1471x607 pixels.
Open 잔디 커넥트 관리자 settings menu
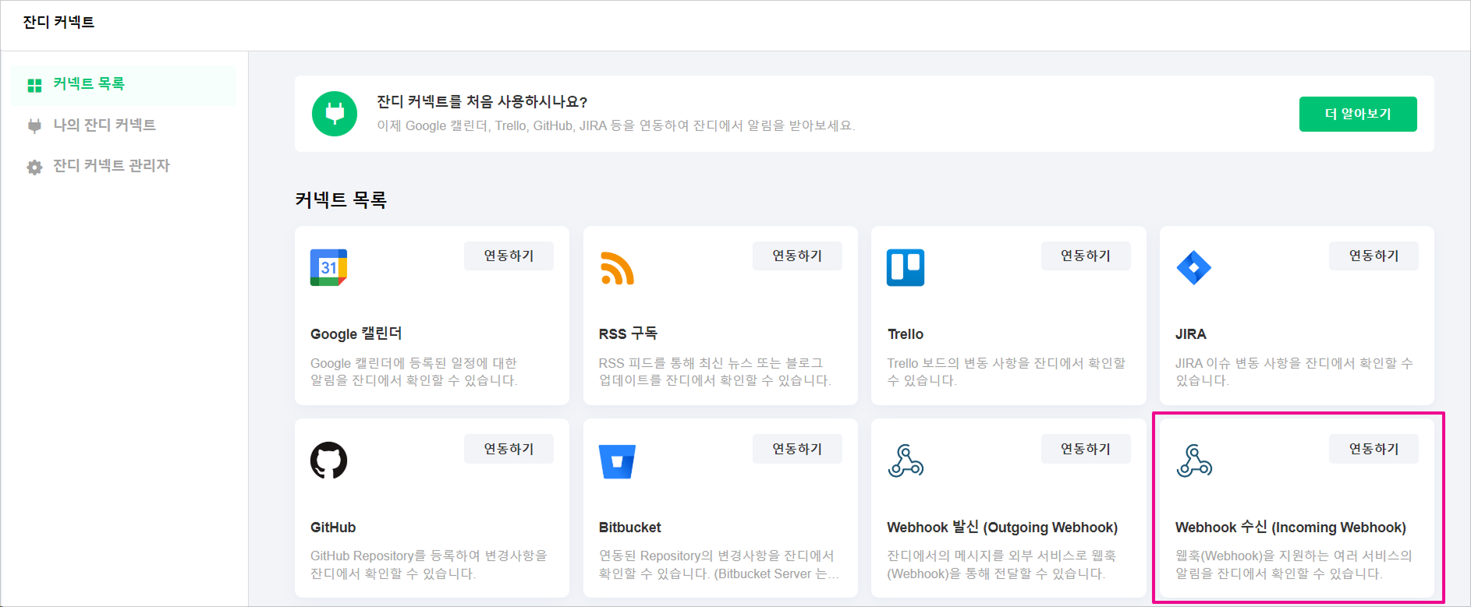point(111,166)
